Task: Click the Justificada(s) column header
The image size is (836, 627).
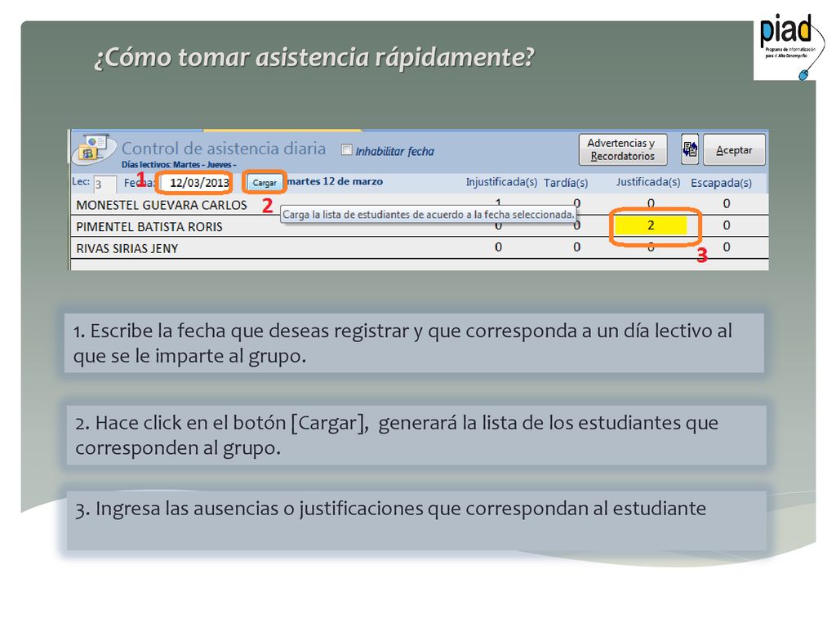Action: (x=647, y=182)
